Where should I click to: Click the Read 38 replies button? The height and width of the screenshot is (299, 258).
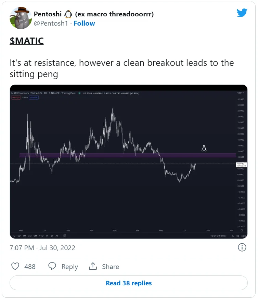(x=129, y=283)
